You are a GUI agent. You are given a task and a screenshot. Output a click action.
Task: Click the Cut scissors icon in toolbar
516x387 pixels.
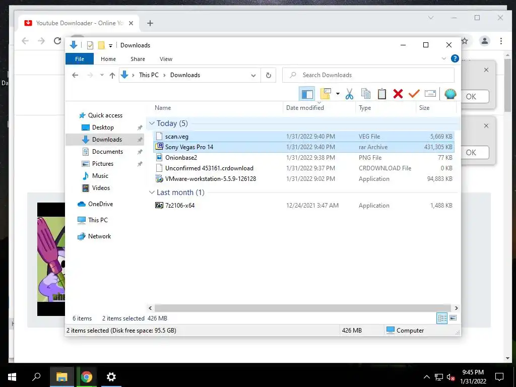coord(349,94)
